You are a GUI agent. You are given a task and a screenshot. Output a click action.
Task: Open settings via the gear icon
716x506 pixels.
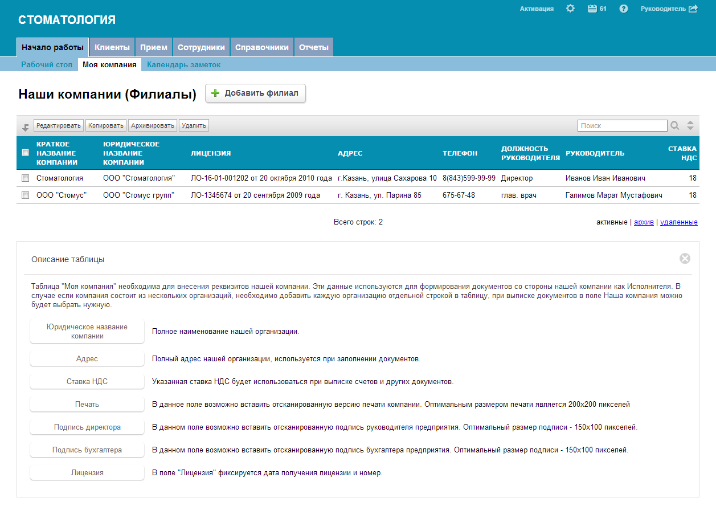pos(570,9)
